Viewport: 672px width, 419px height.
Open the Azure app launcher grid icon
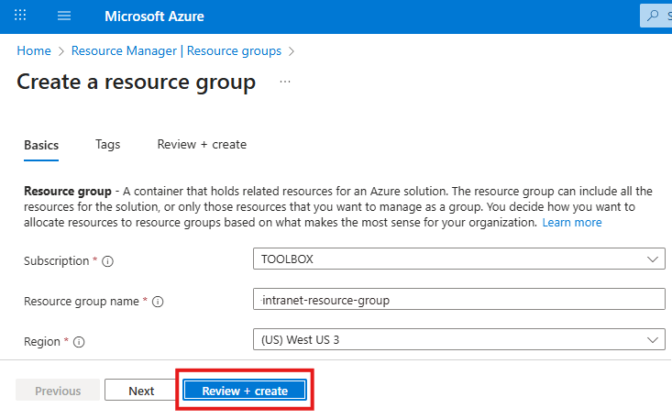pos(20,17)
